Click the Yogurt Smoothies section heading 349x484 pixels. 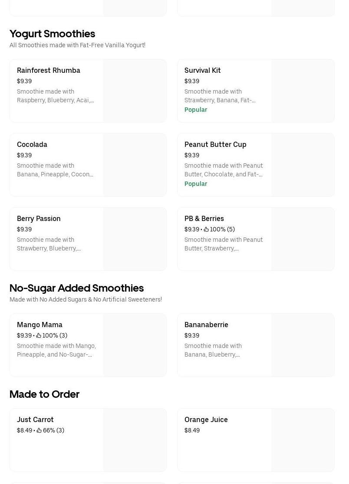pyautogui.click(x=52, y=33)
